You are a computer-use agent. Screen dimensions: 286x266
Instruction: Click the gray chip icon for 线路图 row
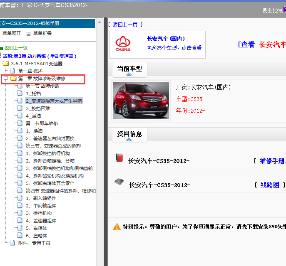(x=119, y=182)
